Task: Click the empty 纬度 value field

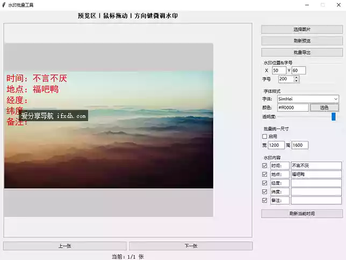Action: click(316, 192)
